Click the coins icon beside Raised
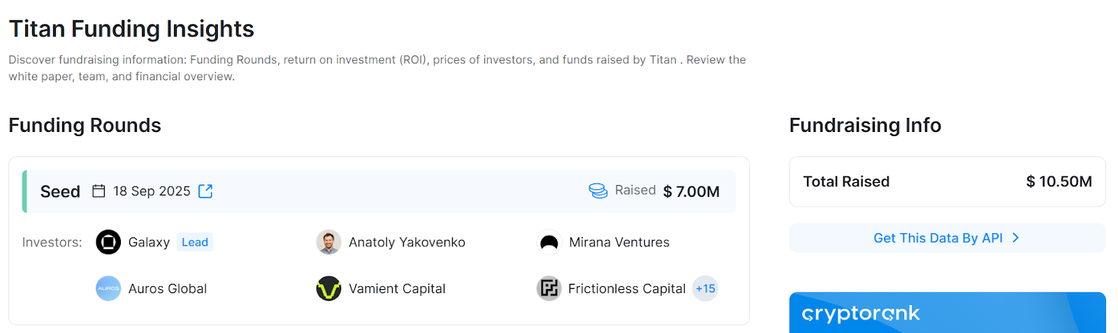Viewport: 1118px width, 333px height. (598, 191)
